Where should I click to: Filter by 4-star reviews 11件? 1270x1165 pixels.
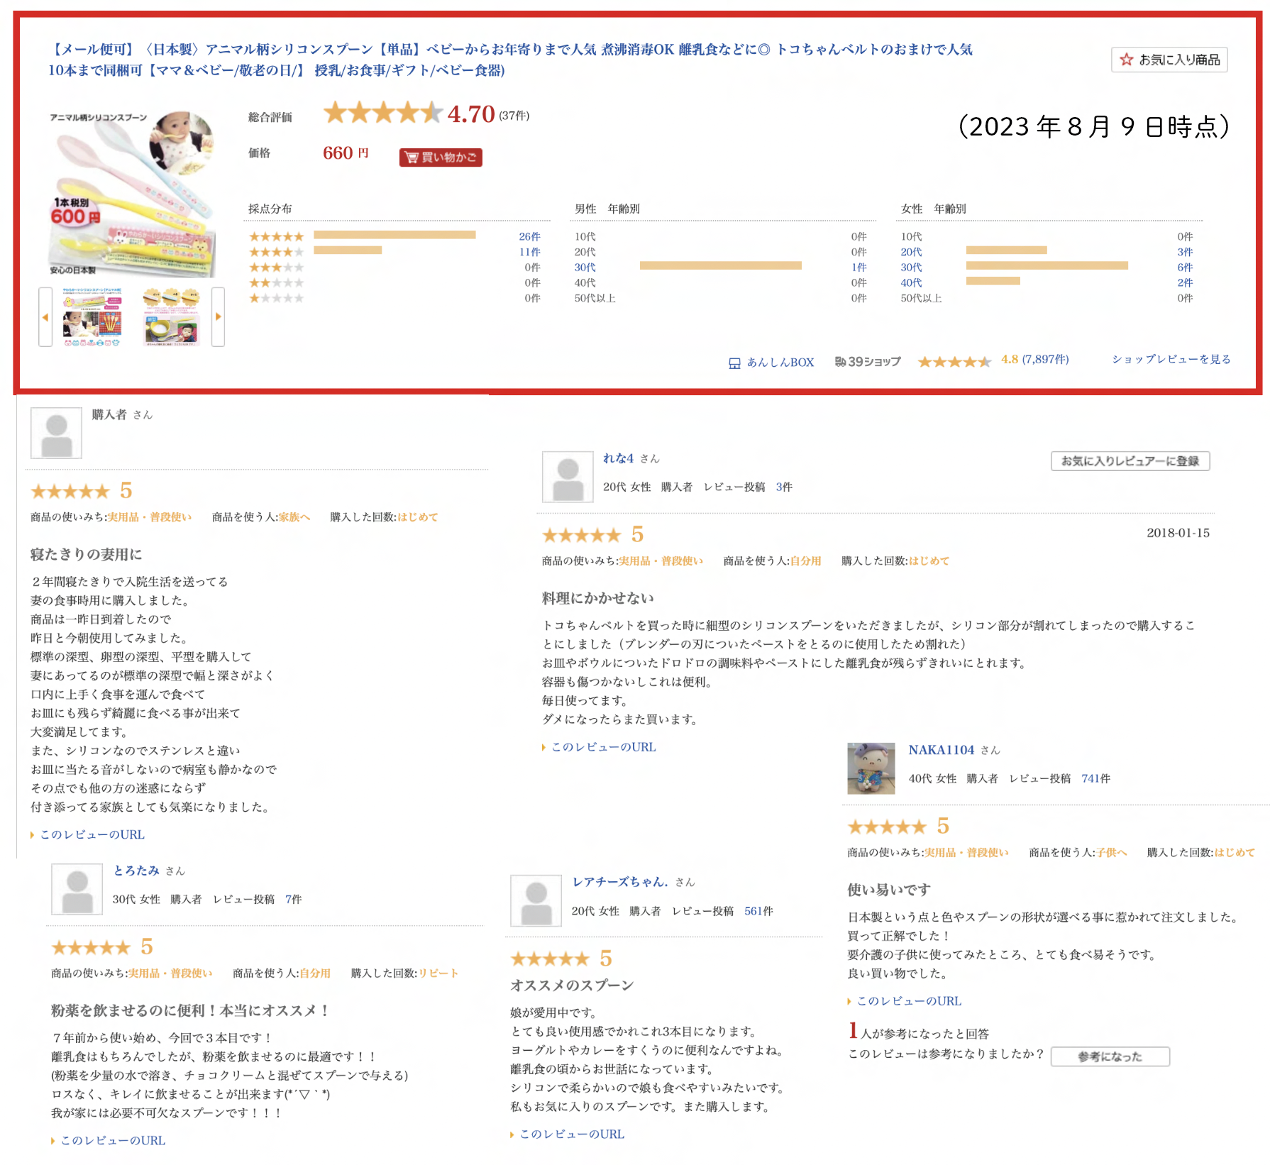(529, 252)
